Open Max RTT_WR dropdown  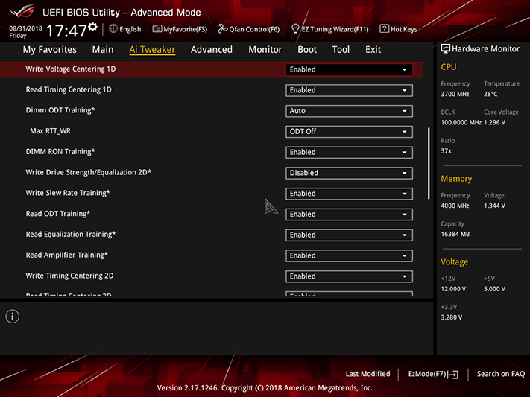[349, 131]
